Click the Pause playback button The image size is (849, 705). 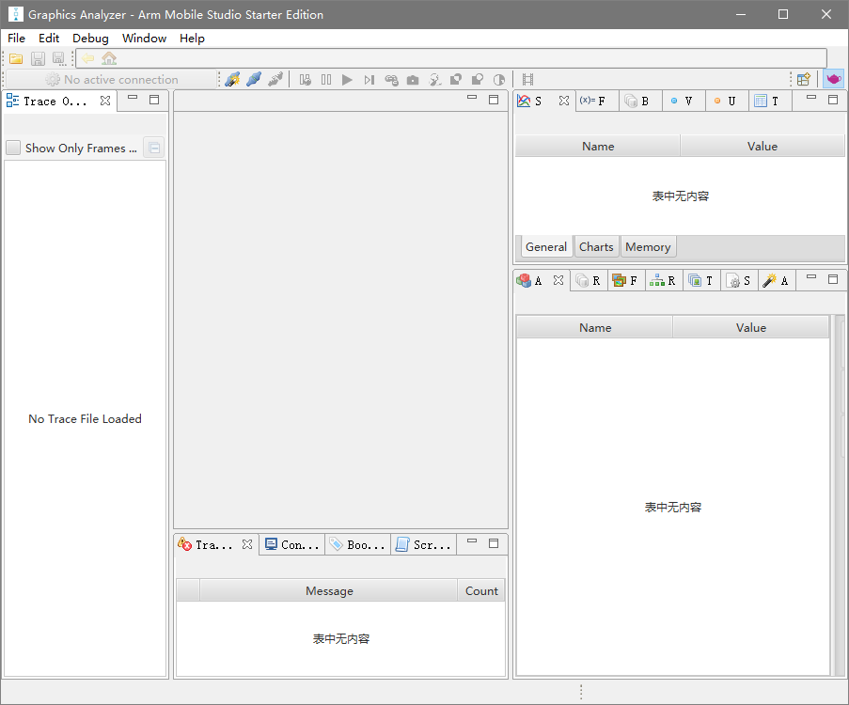point(326,80)
